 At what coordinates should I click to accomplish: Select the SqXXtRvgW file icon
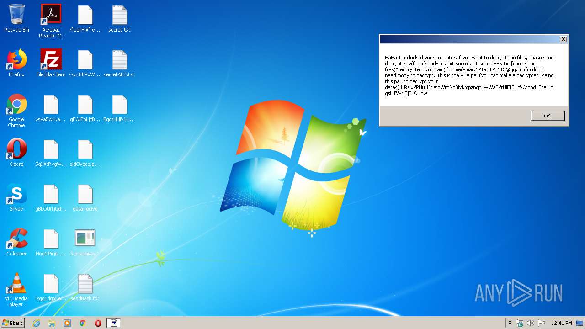[51, 153]
